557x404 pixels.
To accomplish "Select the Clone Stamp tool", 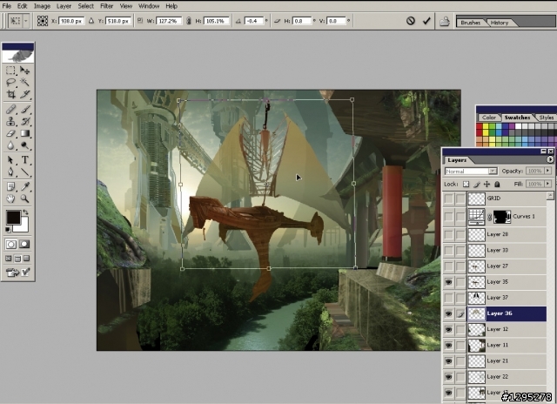I will (10, 122).
